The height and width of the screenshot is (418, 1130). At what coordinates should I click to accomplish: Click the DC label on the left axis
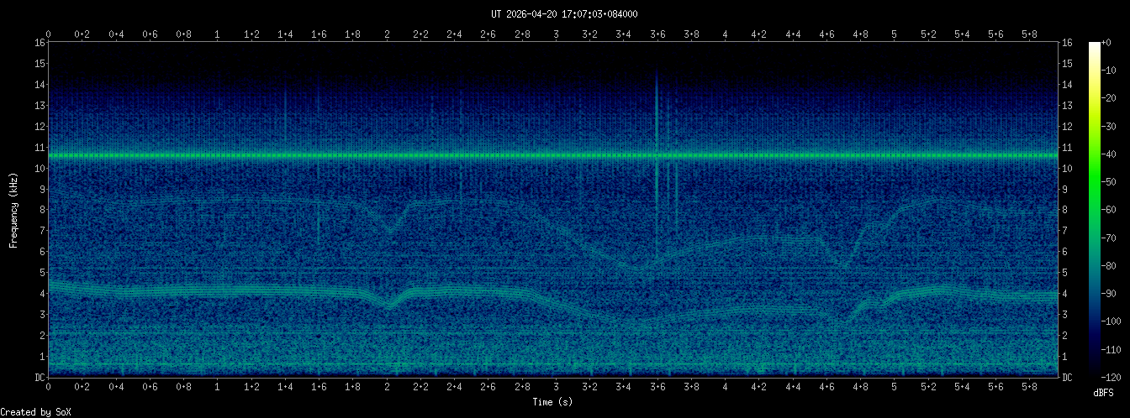pos(39,378)
